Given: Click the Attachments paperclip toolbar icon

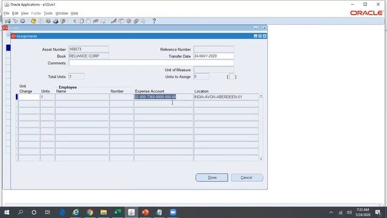Looking at the screenshot, I should tap(136, 21).
